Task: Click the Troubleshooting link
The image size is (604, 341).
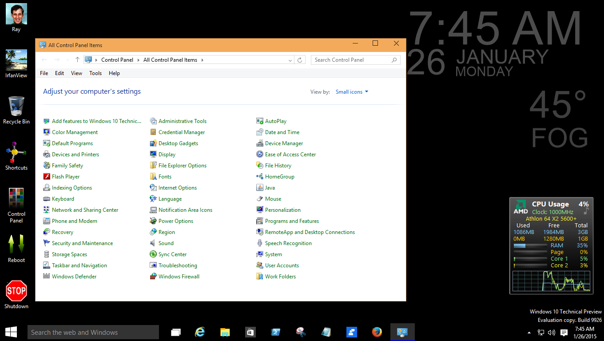Action: pos(178,266)
